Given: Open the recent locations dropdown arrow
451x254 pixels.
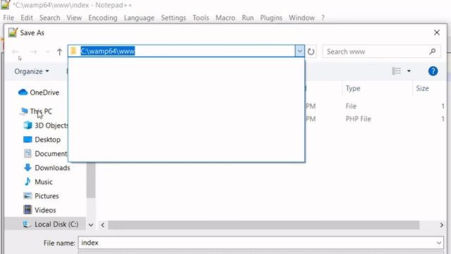Looking at the screenshot, I should [x=48, y=52].
